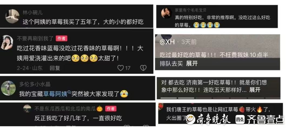
Task: Click the 作者 tag next to the pumpkin username
Action: click(x=111, y=109)
